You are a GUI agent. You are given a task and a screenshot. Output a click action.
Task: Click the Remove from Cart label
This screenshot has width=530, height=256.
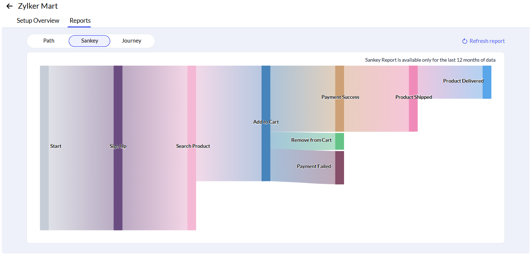(x=311, y=140)
